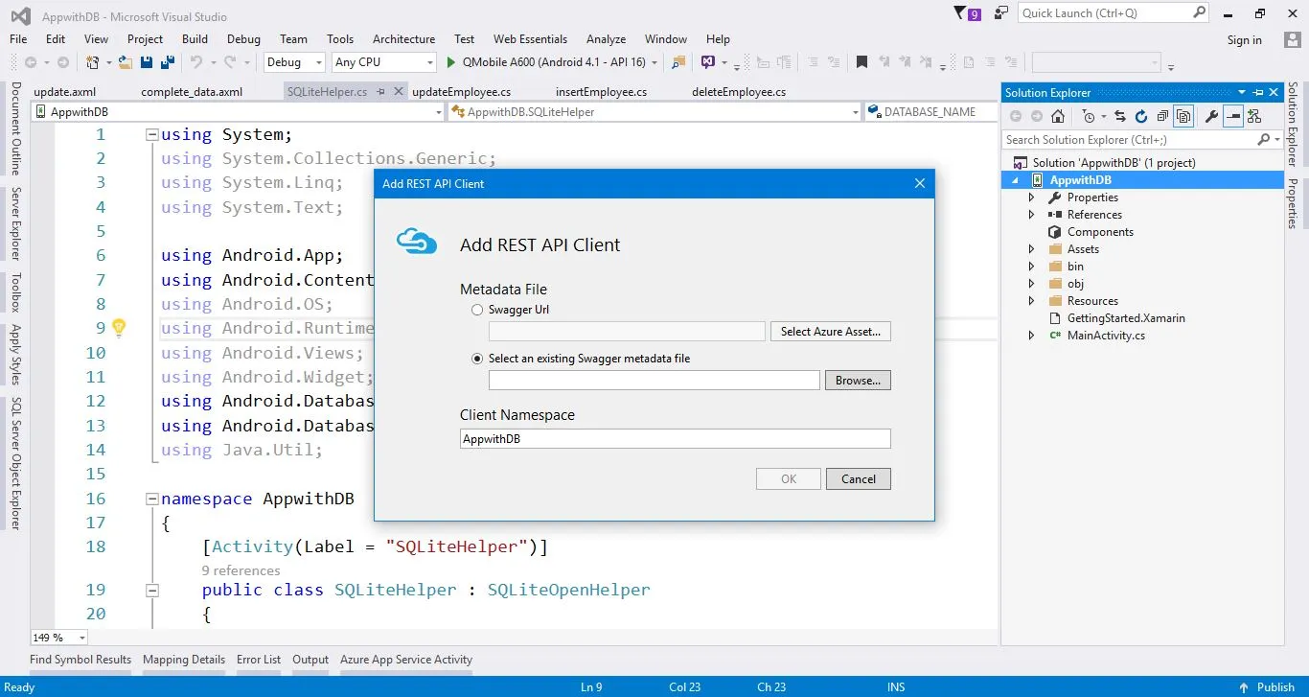This screenshot has height=697, width=1309.
Task: Click the Browse... button in the dialog
Action: (x=858, y=381)
